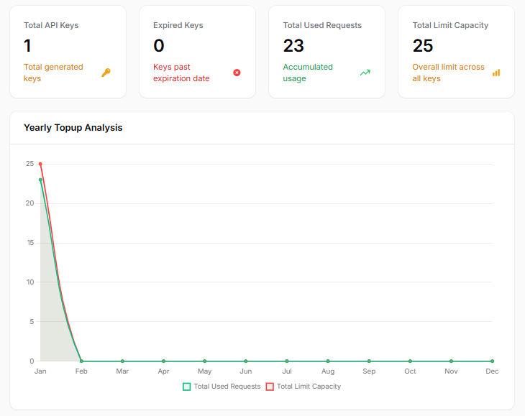Toggle the Total Used Requests legend label

[x=227, y=387]
